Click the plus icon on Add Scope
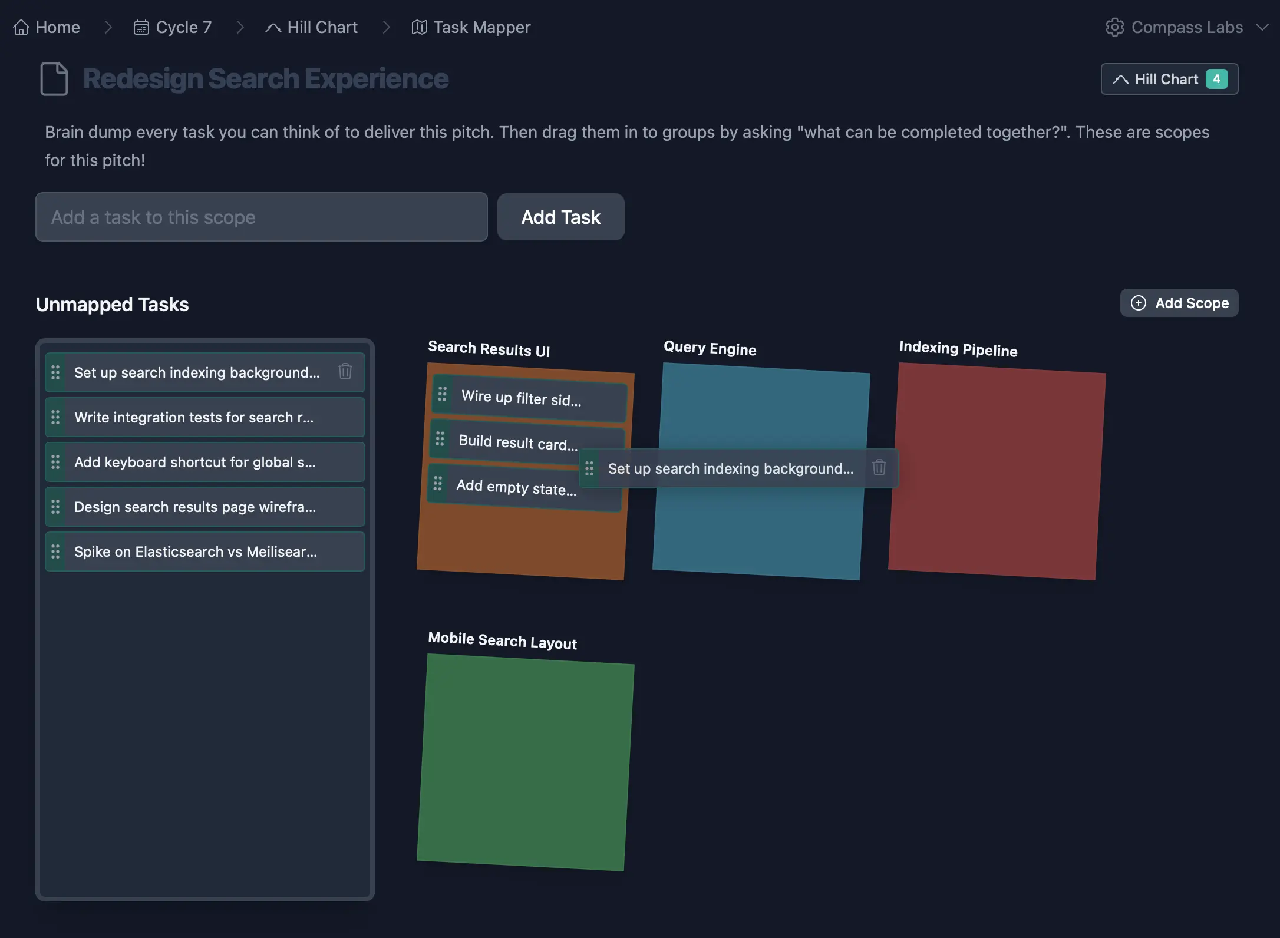1280x938 pixels. [x=1139, y=303]
